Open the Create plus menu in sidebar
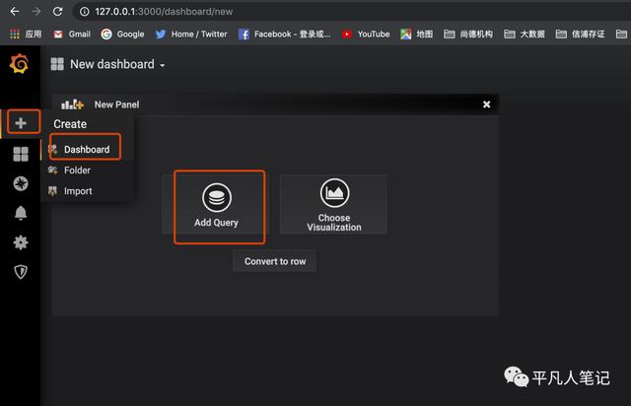The image size is (631, 406). pyautogui.click(x=21, y=123)
